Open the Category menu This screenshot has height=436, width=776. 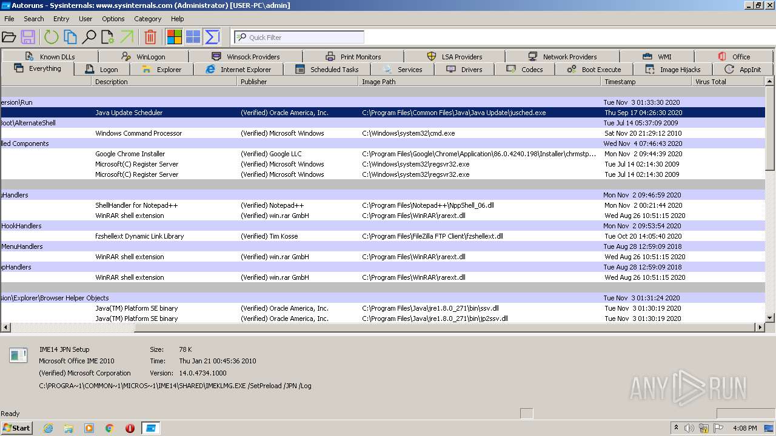tap(148, 19)
